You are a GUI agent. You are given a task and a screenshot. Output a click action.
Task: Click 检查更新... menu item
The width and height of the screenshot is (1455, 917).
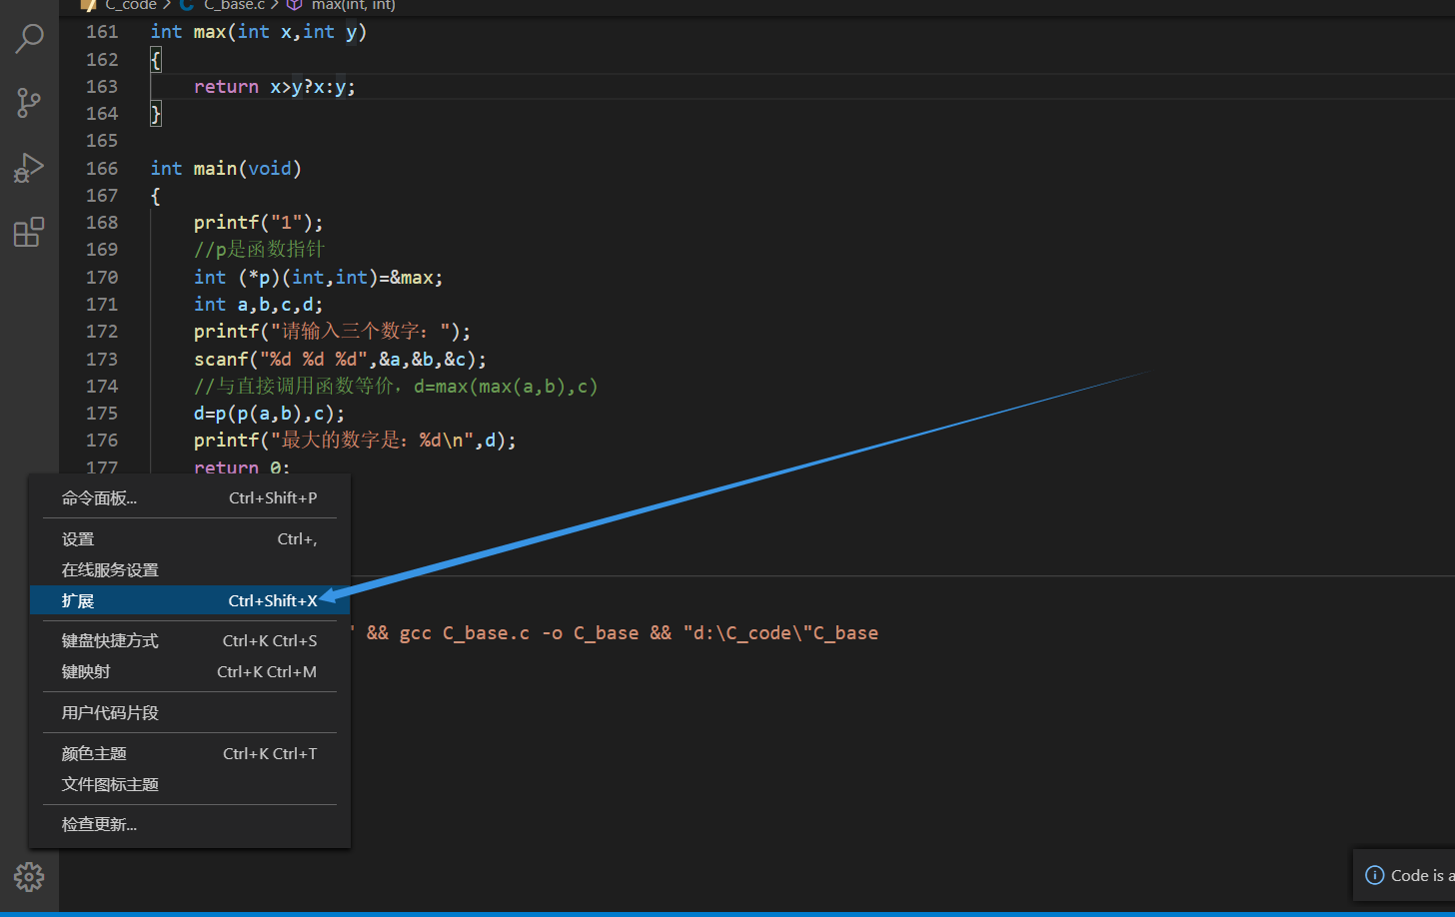[x=190, y=824]
